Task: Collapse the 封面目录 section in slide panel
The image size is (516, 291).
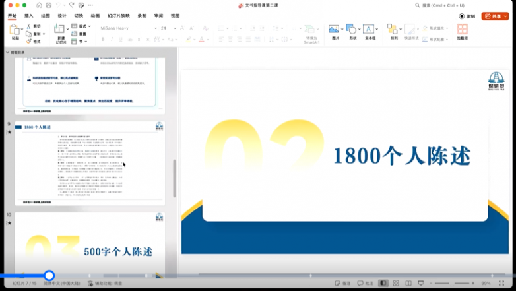Action: 8,52
